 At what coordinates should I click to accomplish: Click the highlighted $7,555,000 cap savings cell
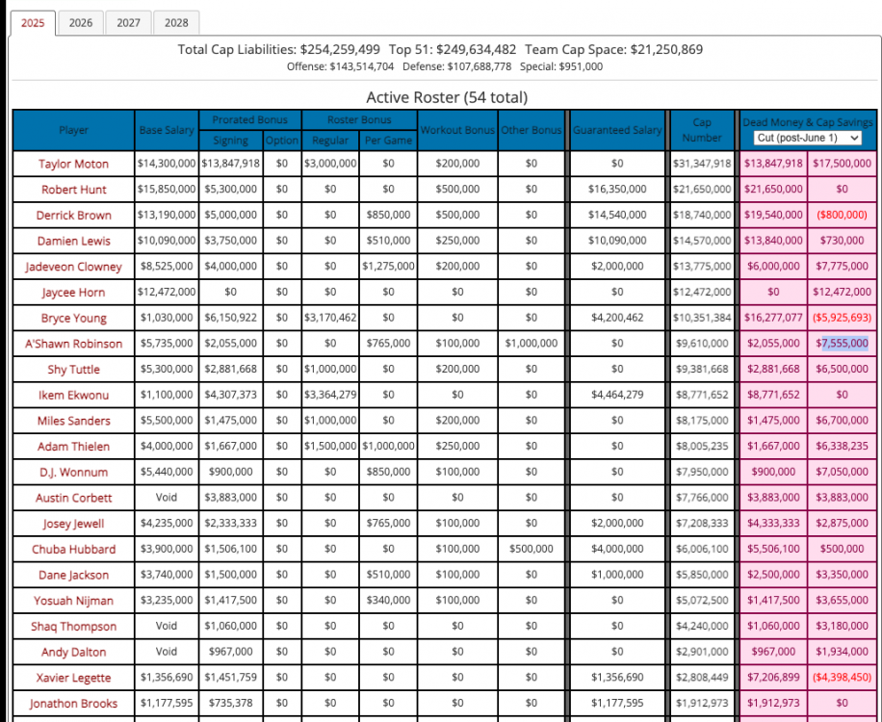tap(843, 344)
